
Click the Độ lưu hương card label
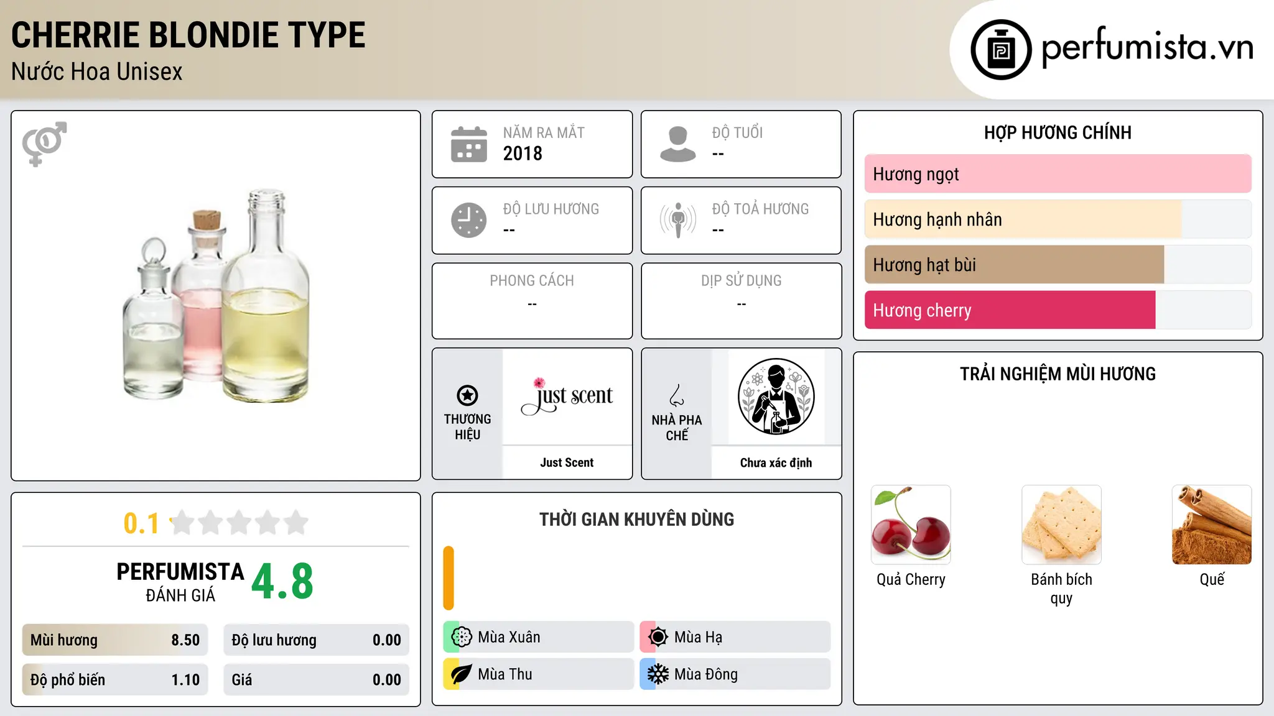coord(551,209)
